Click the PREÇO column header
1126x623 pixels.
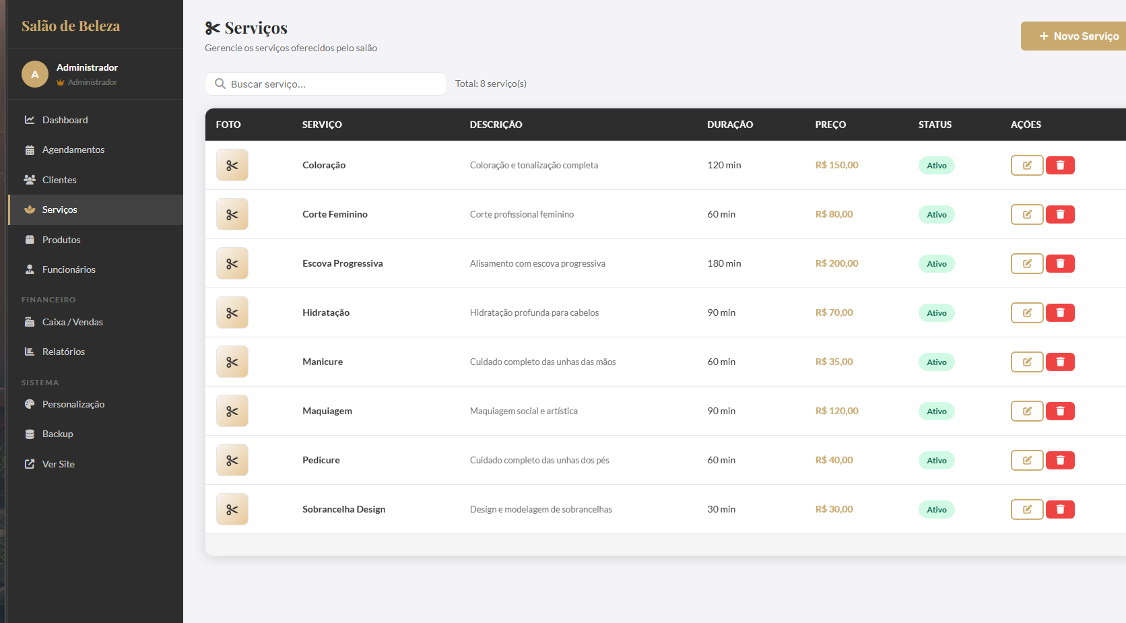pyautogui.click(x=830, y=125)
